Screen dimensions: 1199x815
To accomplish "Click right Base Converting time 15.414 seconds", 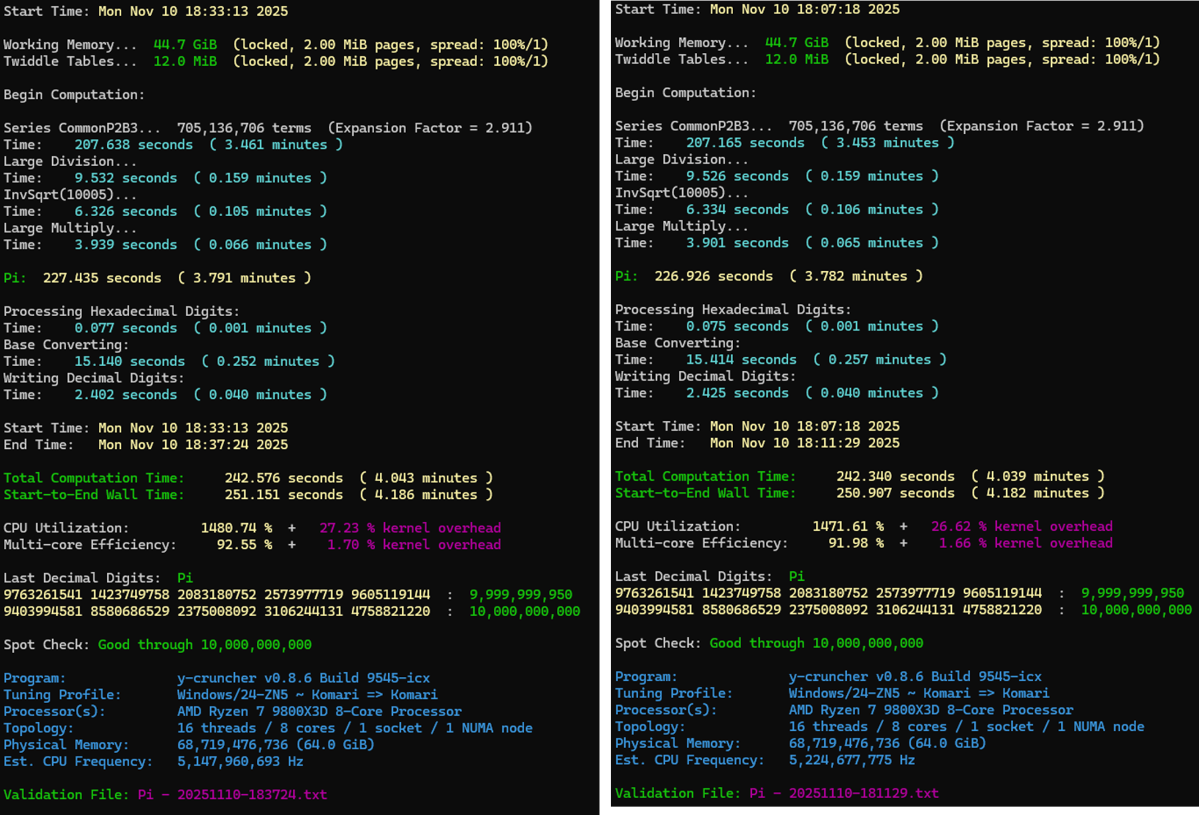I will coord(741,359).
